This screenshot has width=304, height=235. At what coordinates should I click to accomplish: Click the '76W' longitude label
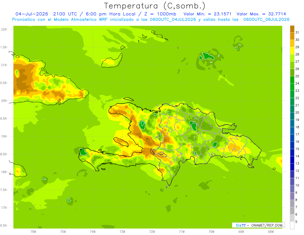pos(33,231)
